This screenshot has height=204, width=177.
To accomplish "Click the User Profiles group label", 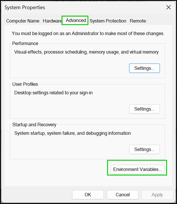I will point(25,84).
